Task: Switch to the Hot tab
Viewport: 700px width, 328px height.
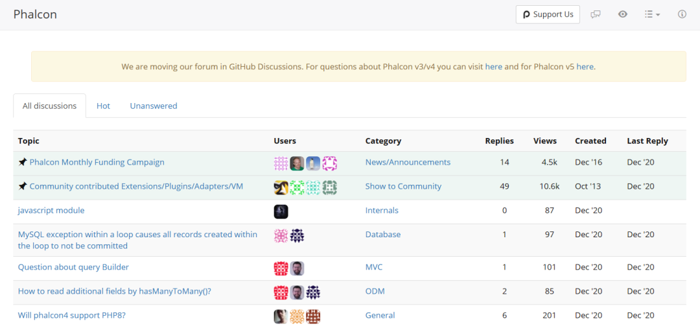Action: click(103, 106)
